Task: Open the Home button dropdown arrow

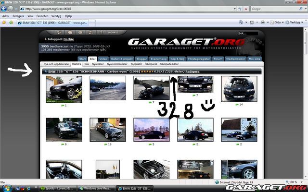Action: (x=246, y=23)
